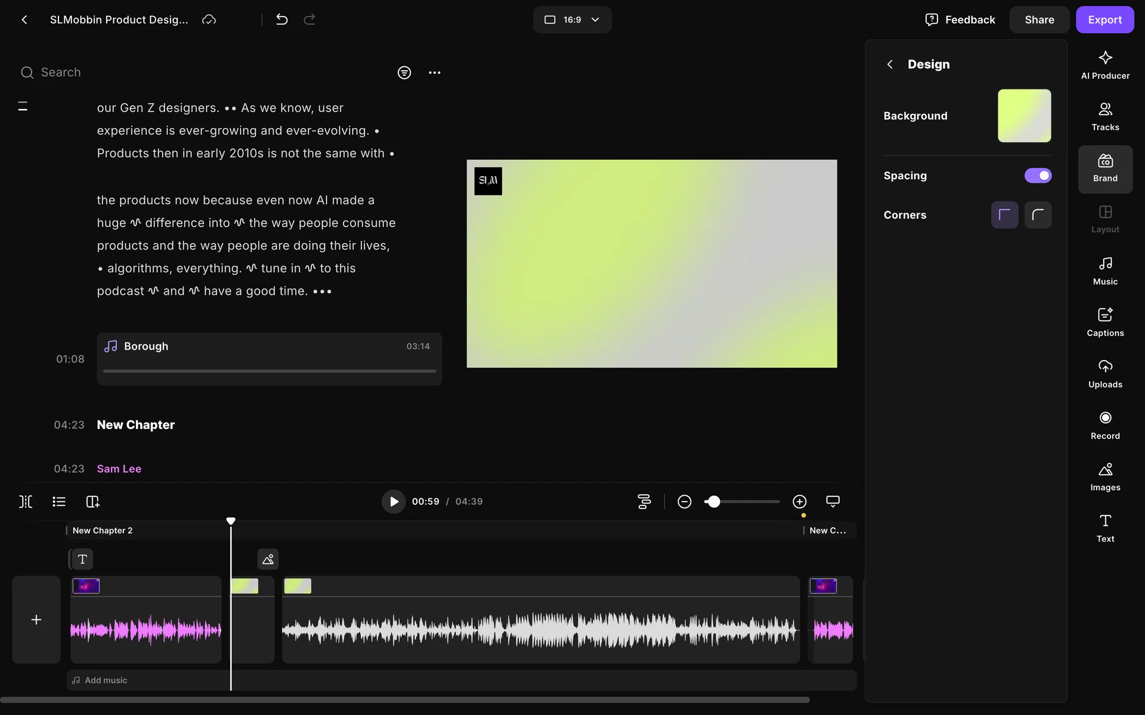Select the square corners option

[x=1004, y=215]
